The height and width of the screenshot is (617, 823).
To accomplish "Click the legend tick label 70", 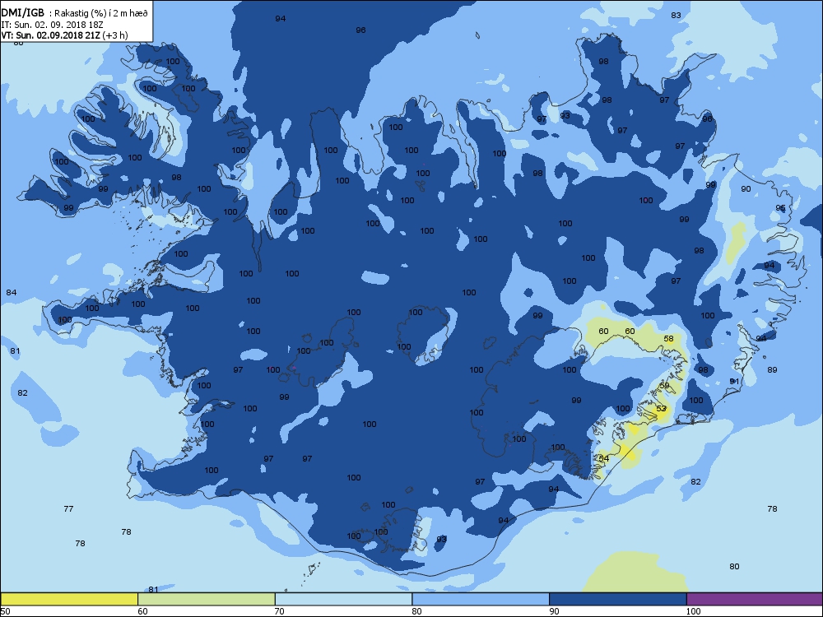I will [280, 611].
